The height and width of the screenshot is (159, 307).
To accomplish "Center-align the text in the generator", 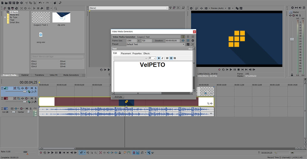I will [171, 58].
